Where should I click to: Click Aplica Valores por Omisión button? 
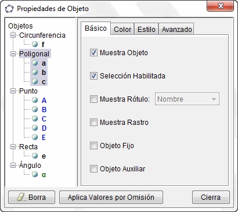pos(111,197)
